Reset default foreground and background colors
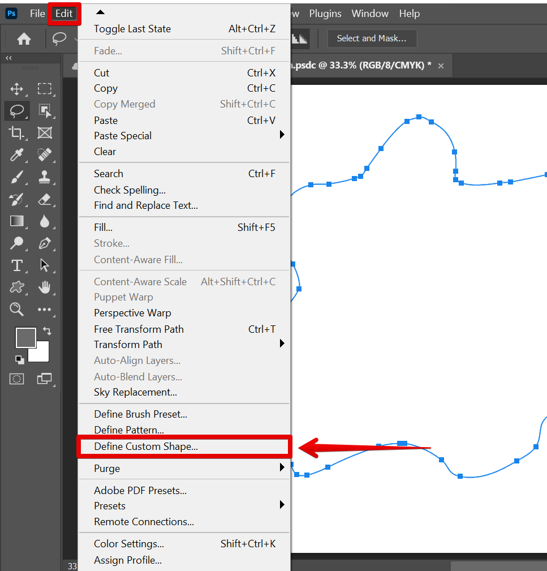Viewport: 547px width, 571px height. (x=20, y=359)
